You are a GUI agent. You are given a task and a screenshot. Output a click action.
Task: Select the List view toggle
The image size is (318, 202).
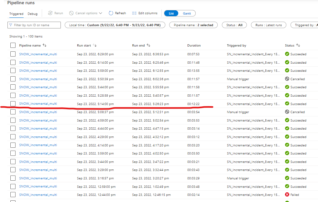pos(171,13)
